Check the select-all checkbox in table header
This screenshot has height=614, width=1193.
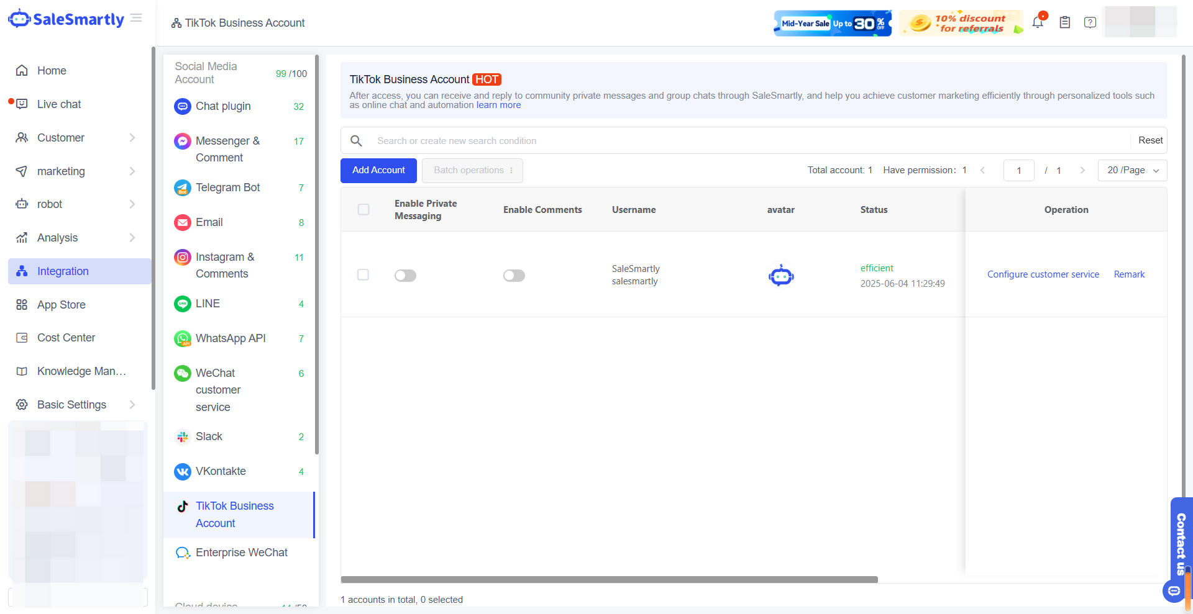pos(363,210)
